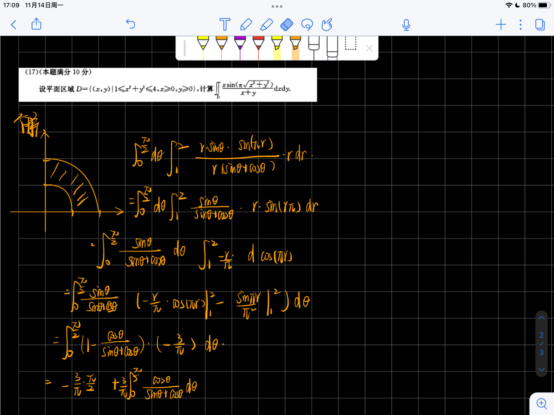
Task: Tap the Wi-Fi status icon
Action: (x=509, y=5)
